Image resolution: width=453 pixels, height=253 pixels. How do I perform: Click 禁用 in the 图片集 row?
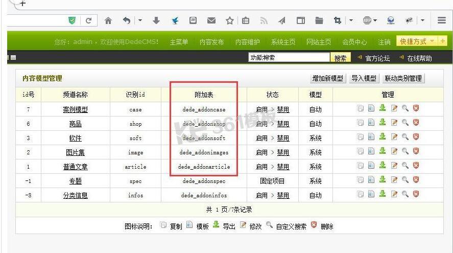coord(283,152)
